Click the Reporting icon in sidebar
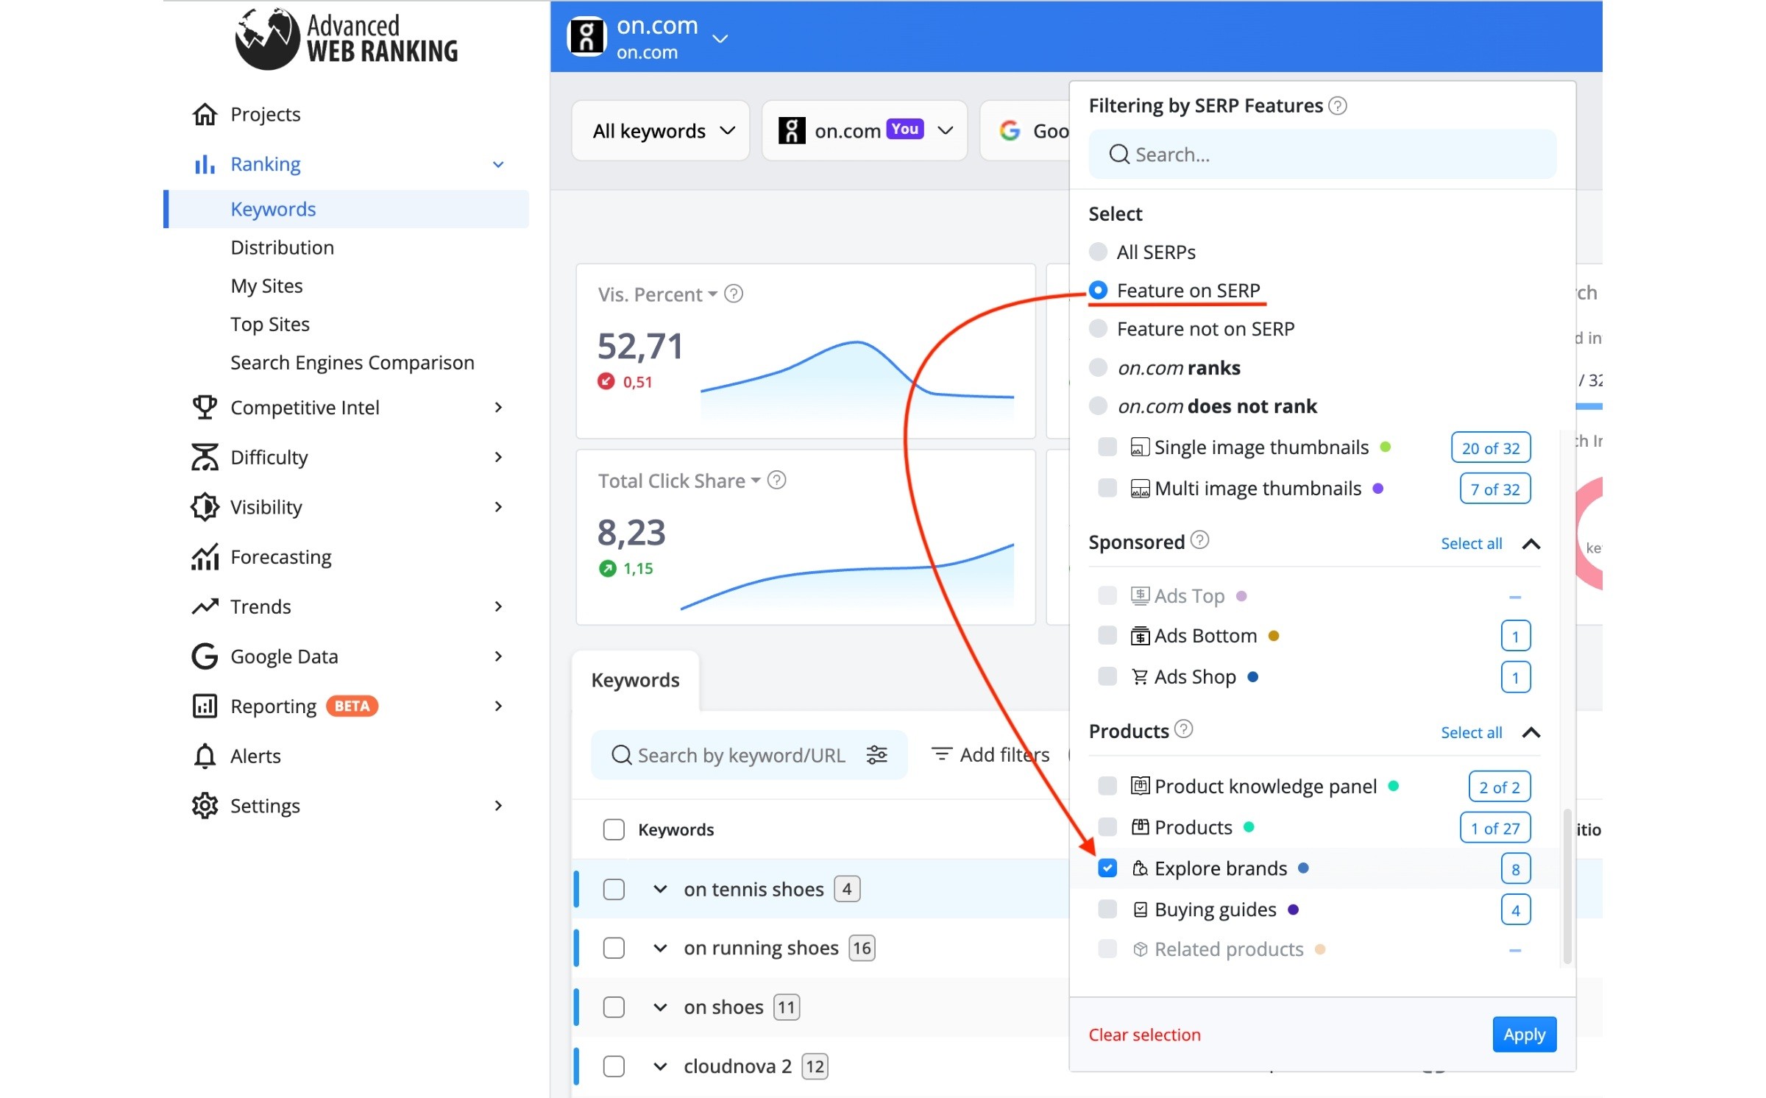This screenshot has width=1766, height=1098. pos(205,706)
